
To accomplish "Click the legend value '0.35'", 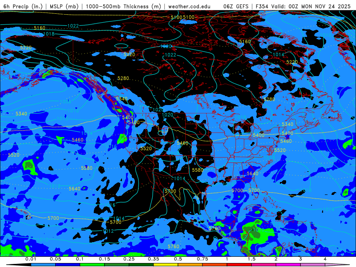I will 154,259.
